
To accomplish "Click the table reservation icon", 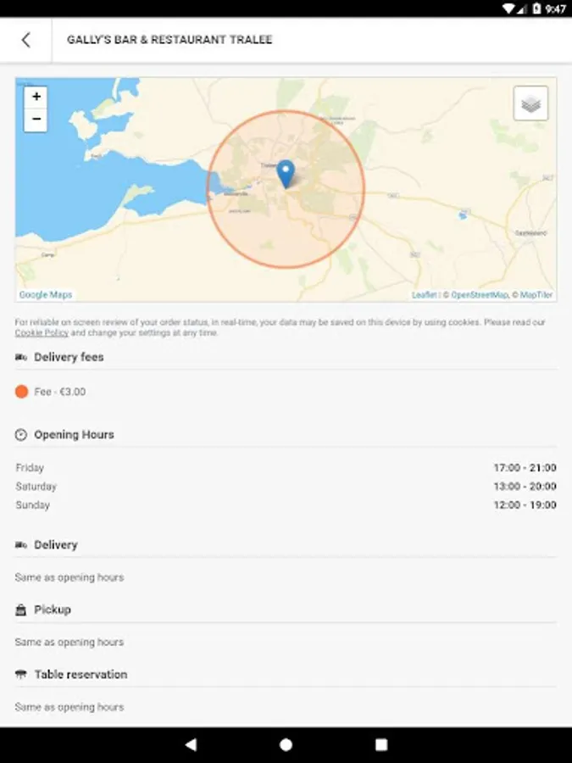I will [21, 675].
